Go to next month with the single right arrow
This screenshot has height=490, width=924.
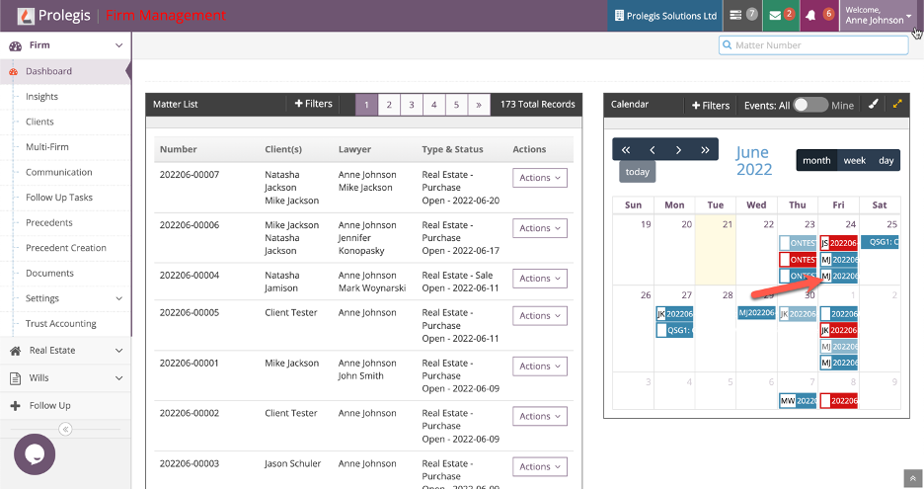[678, 150]
